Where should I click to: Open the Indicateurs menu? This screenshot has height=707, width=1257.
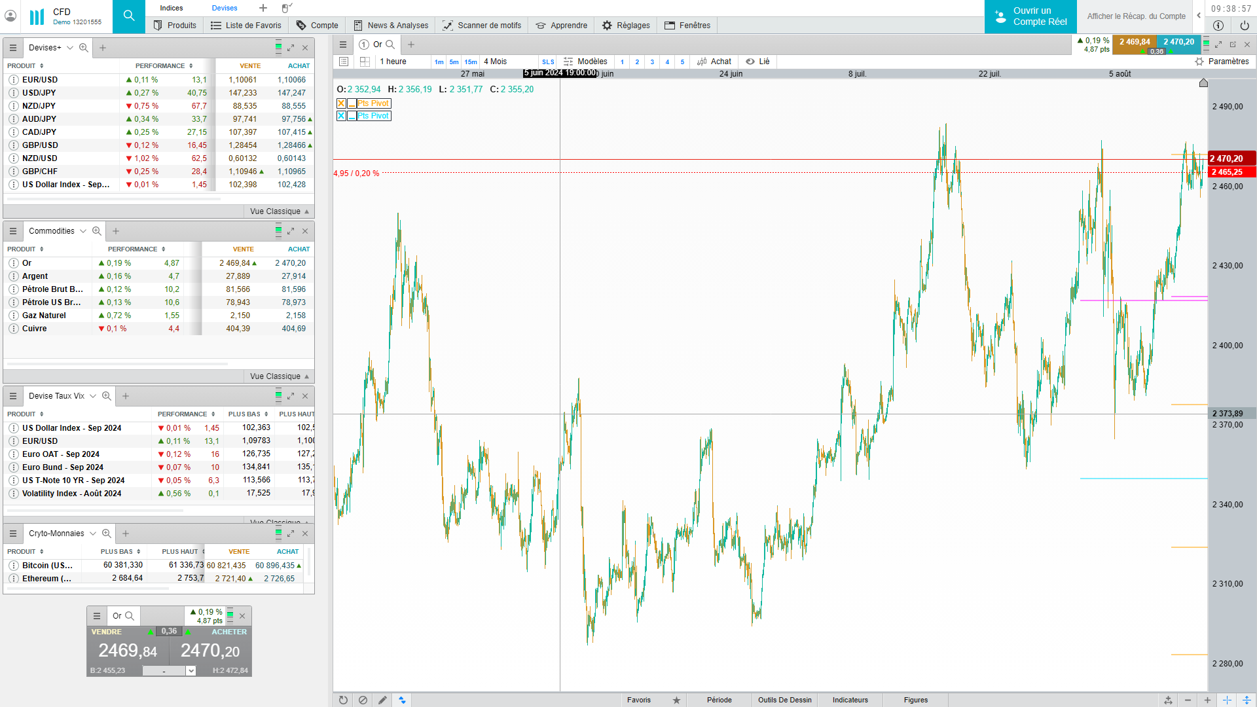point(850,700)
